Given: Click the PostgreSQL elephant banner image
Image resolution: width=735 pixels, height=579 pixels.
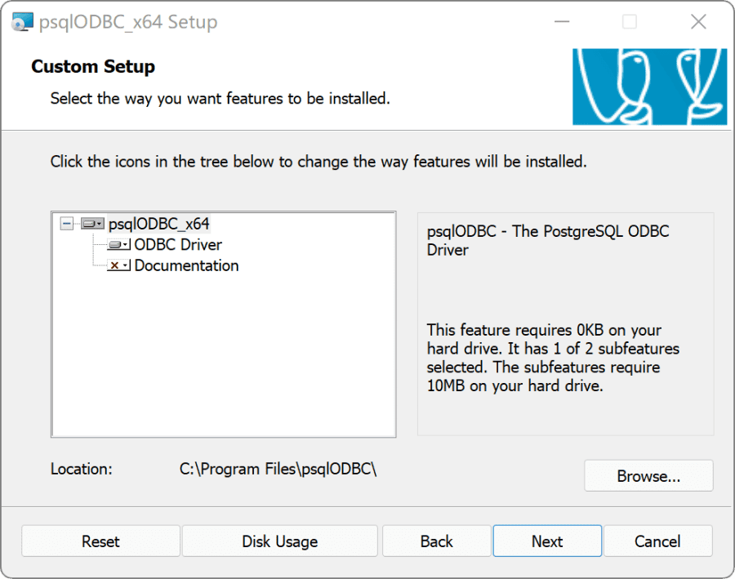Looking at the screenshot, I should (649, 87).
